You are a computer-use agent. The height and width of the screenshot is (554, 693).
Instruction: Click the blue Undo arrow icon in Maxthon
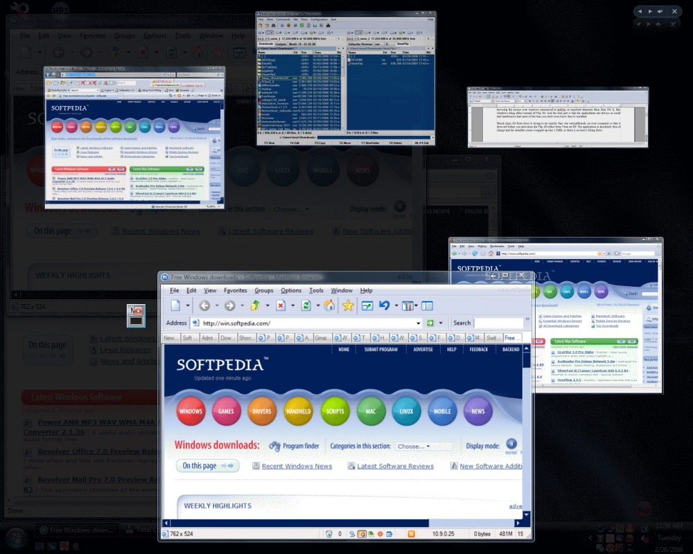tap(384, 305)
